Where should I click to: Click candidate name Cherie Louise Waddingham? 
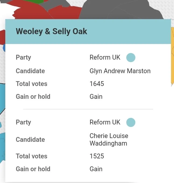[x=109, y=139]
